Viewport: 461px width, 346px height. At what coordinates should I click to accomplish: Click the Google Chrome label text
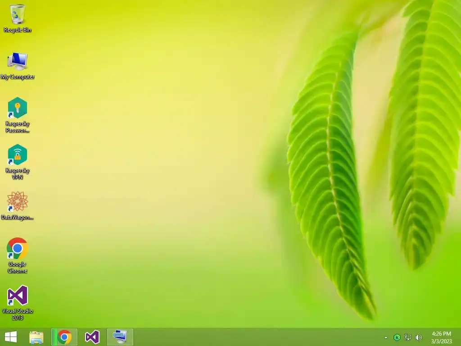(18, 268)
